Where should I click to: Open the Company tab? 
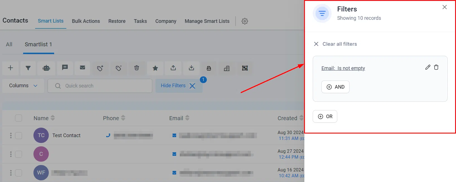click(166, 21)
